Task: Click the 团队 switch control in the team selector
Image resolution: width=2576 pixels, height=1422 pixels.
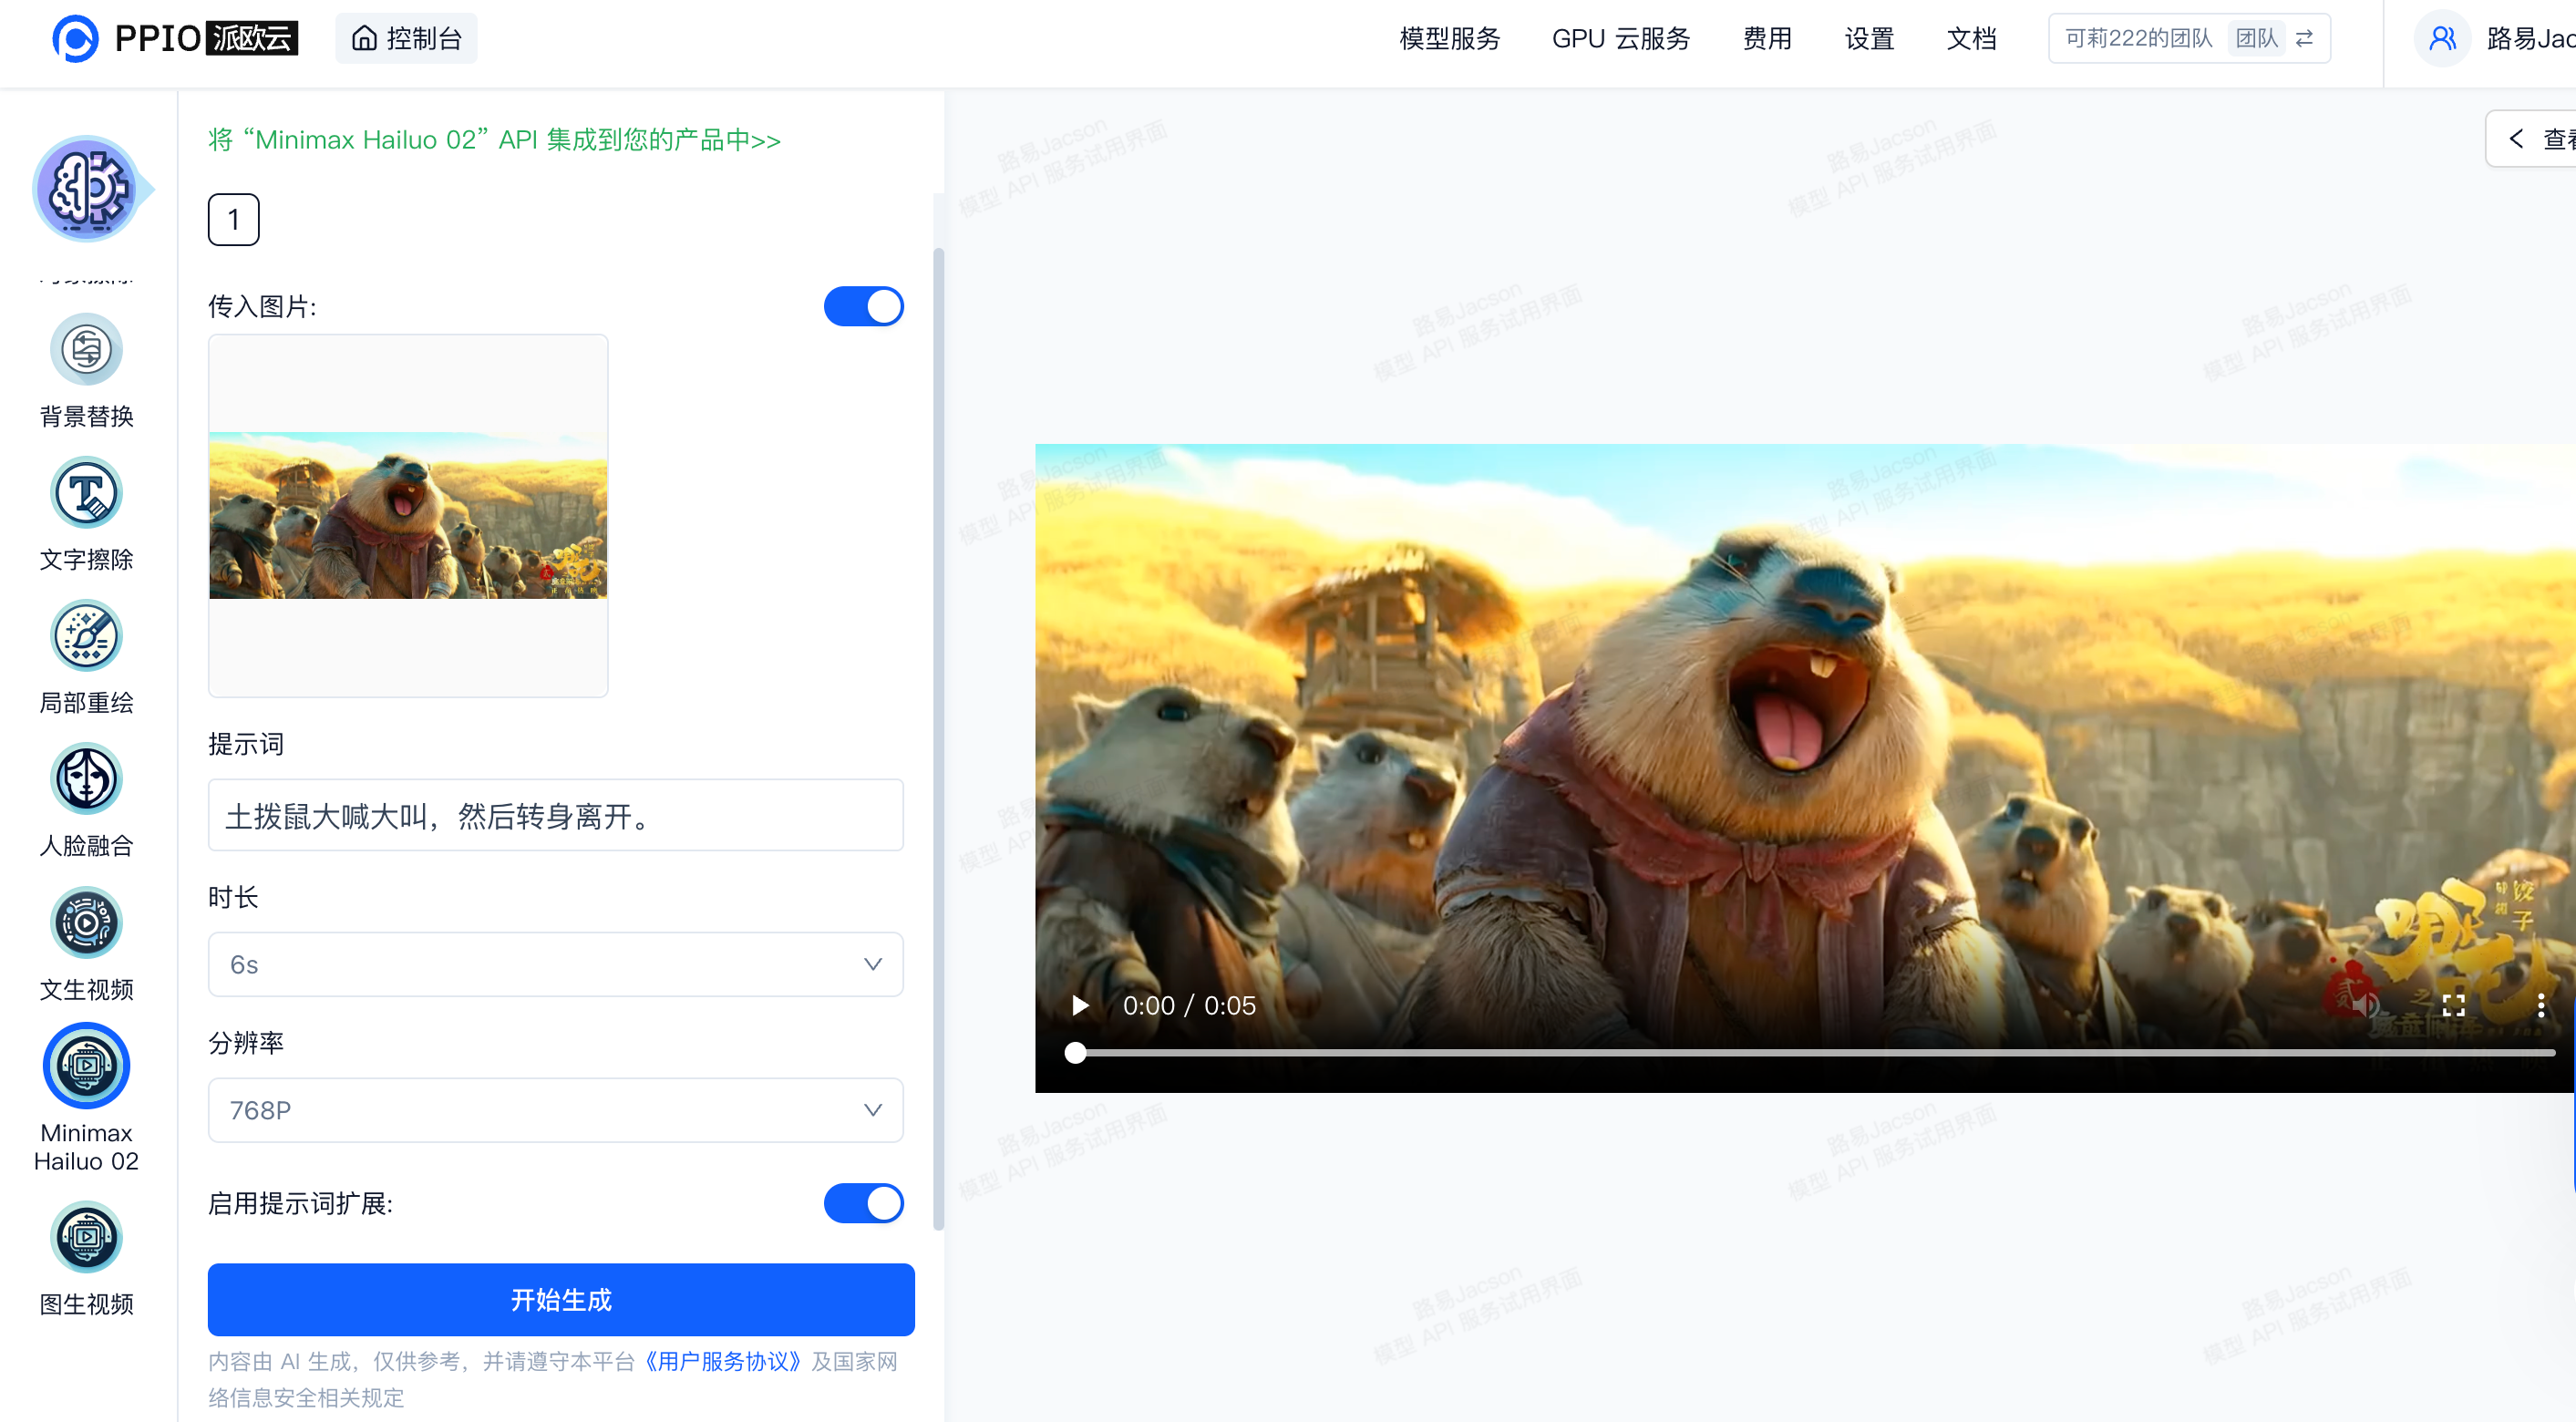Action: [x=2256, y=37]
